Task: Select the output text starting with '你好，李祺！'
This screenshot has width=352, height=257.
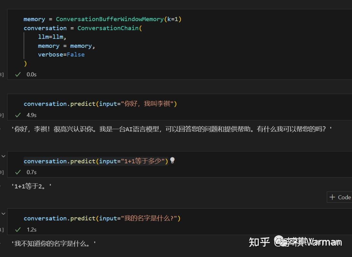Action: [x=171, y=129]
